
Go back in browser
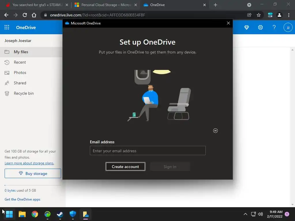tap(6, 15)
